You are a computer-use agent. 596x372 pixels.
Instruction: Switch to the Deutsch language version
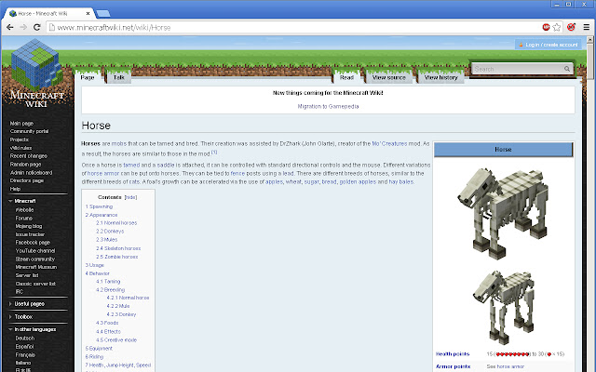click(x=25, y=339)
